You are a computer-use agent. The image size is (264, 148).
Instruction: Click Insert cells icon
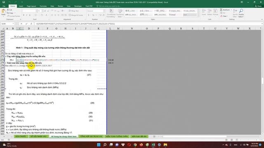(204, 12)
